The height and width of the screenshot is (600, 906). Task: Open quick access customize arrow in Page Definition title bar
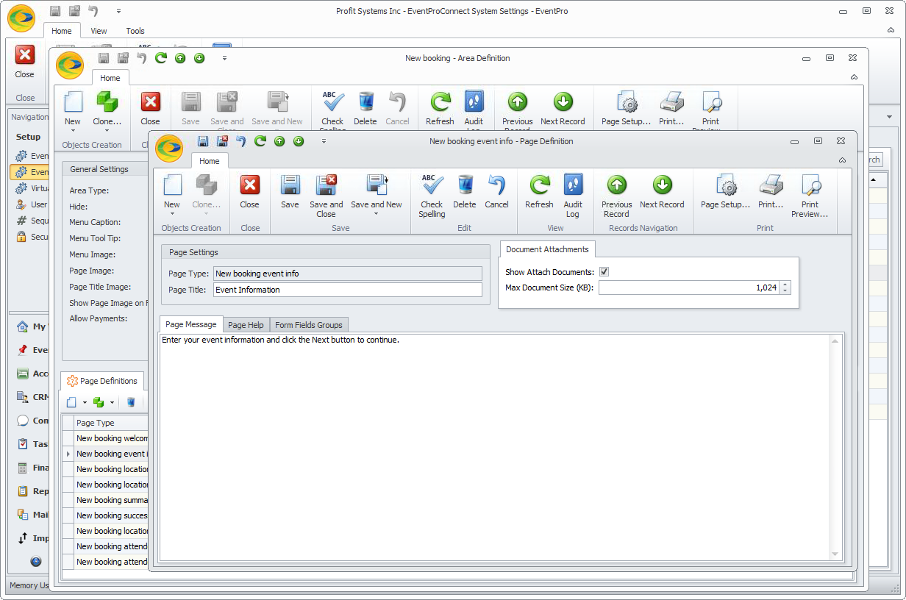[324, 141]
